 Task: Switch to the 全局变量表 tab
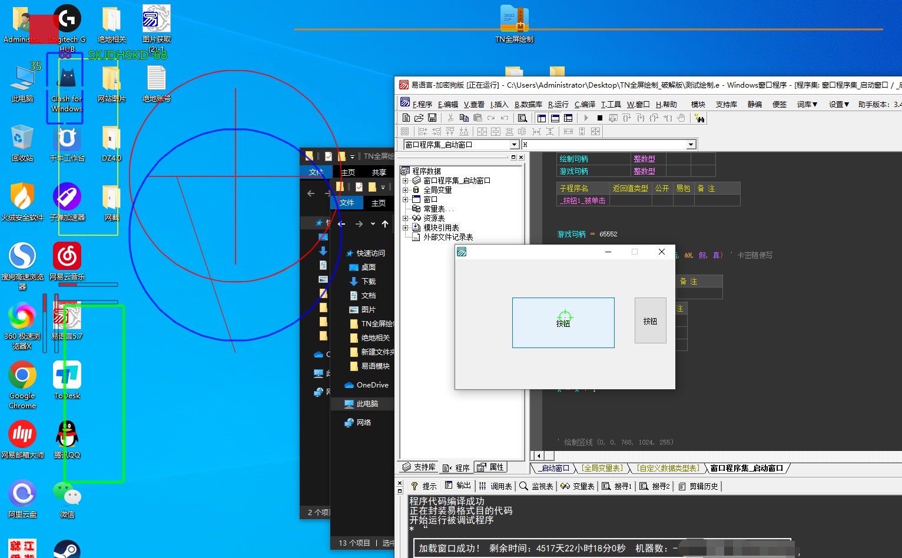tap(602, 468)
